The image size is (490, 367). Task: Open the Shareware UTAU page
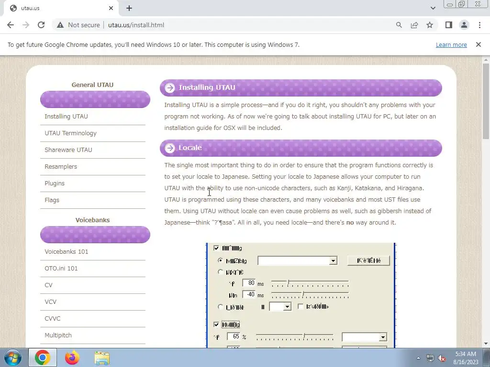68,150
